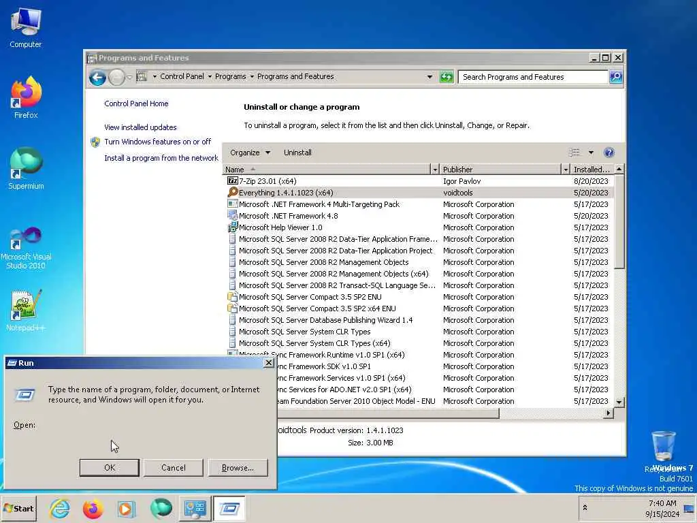This screenshot has height=523, width=697.
Task: Click the 8/20/2023 install date cell
Action: click(590, 181)
